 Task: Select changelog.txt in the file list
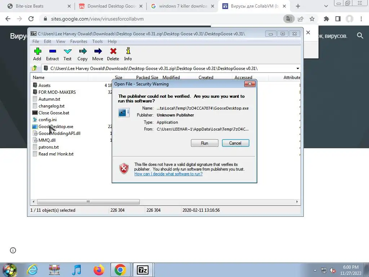click(x=49, y=106)
